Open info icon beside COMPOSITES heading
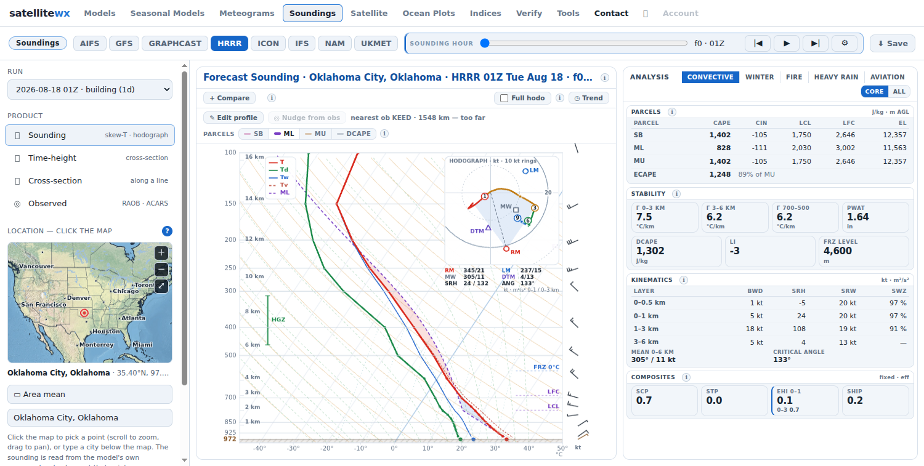 tap(686, 377)
